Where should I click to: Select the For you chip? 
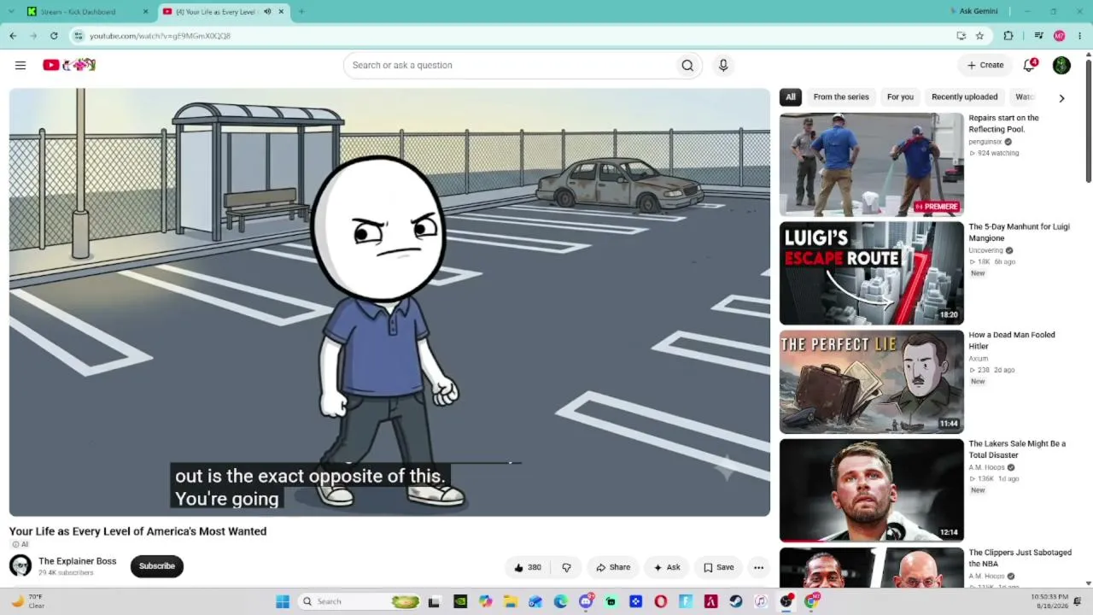[x=900, y=97]
